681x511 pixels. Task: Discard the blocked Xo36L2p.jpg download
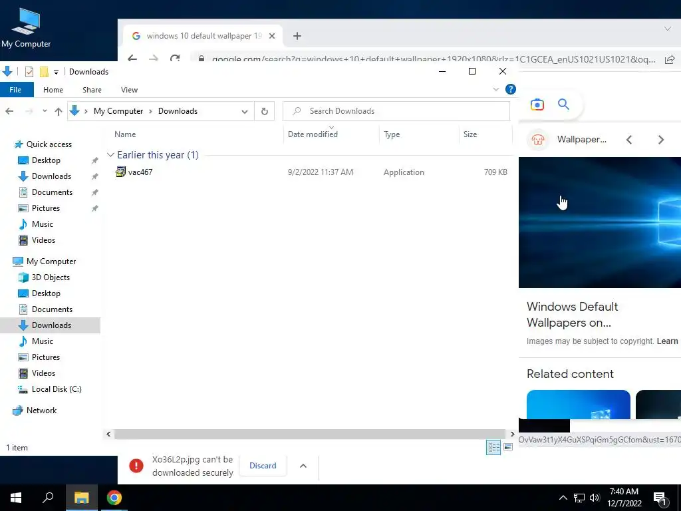263,466
